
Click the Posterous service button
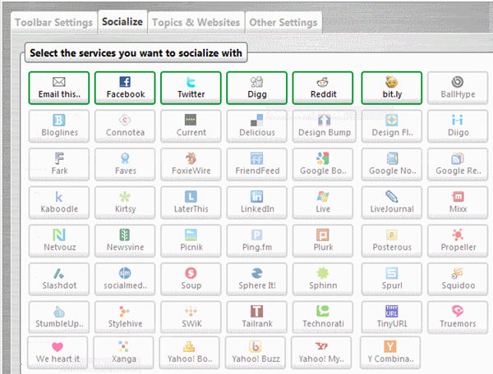click(x=392, y=241)
